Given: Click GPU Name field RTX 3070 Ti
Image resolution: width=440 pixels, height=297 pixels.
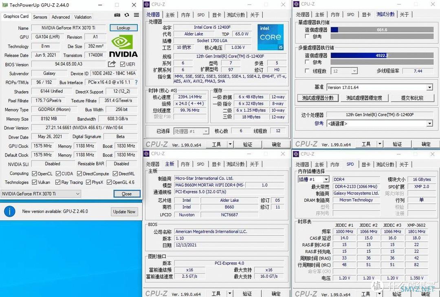Looking at the screenshot, I should tap(68, 28).
